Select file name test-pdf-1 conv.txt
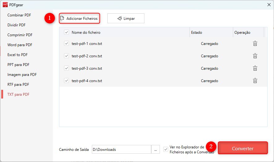This screenshot has width=274, height=162. [x=87, y=44]
